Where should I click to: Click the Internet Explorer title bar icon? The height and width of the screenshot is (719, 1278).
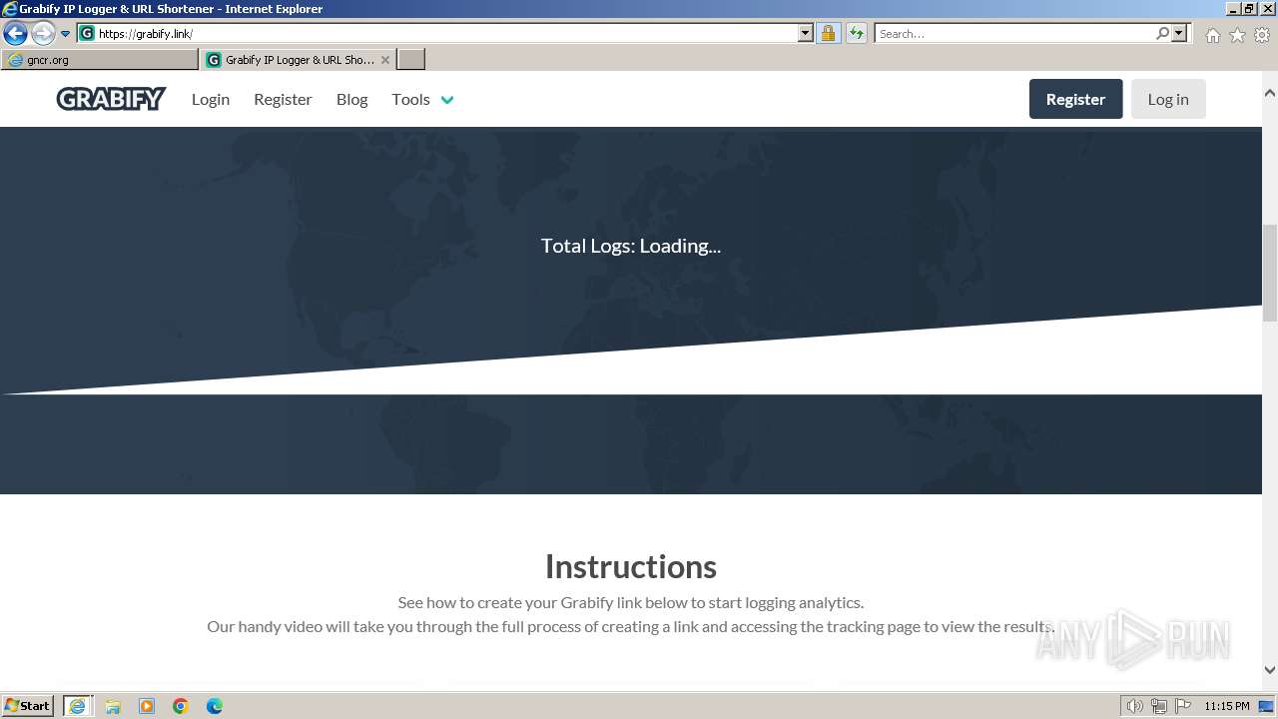pyautogui.click(x=9, y=9)
